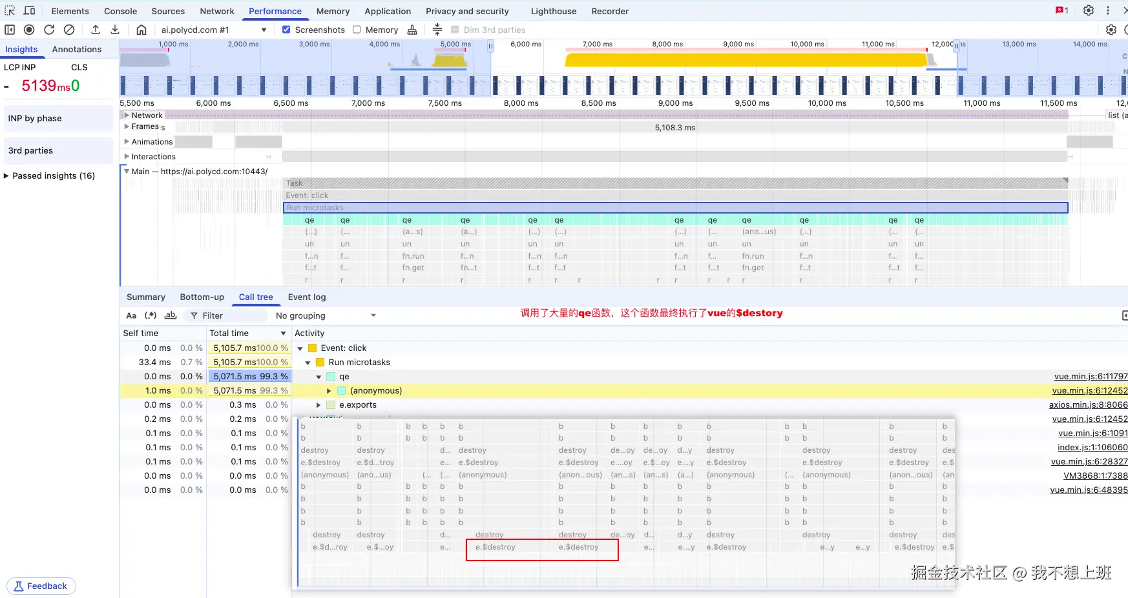Open the ai.polycd.com #1 recording dropdown
Image resolution: width=1128 pixels, height=598 pixels.
tap(213, 30)
